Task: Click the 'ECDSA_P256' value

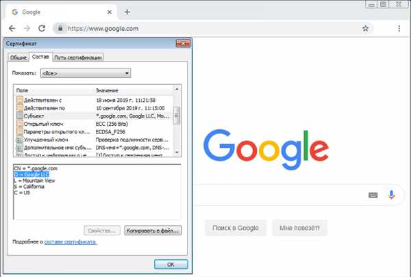Action: (x=110, y=132)
